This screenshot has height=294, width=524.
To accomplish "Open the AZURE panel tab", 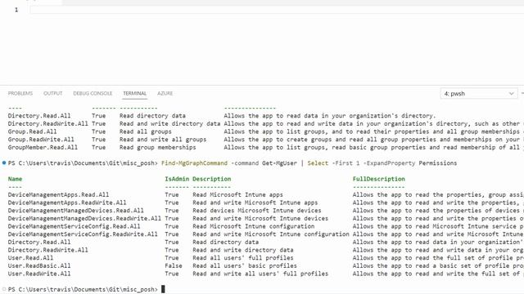I will [x=165, y=93].
